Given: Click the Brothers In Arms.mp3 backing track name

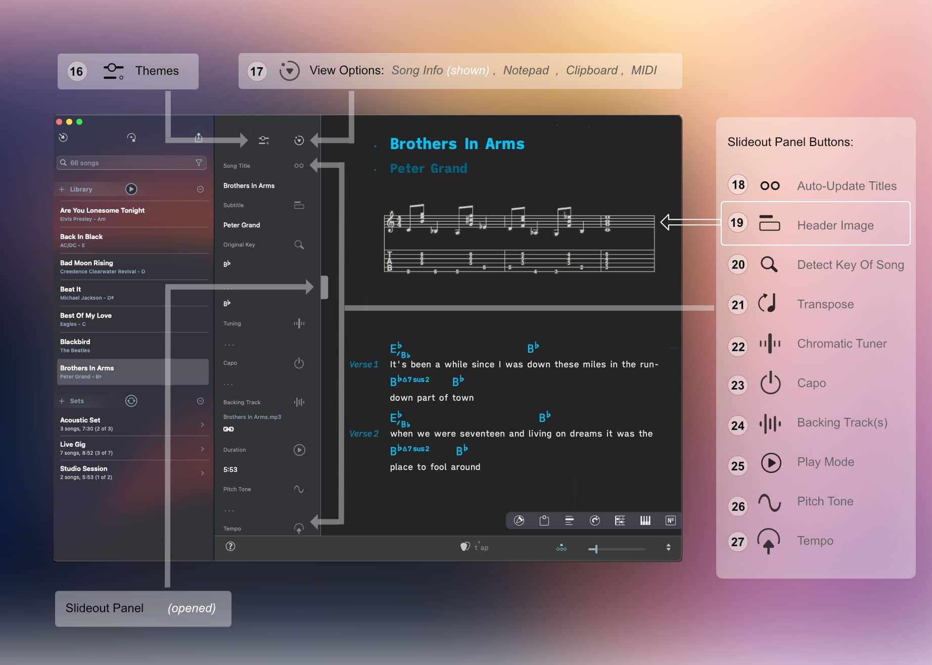Looking at the screenshot, I should click(252, 417).
